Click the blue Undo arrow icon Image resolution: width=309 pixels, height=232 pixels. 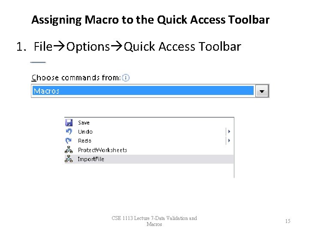69,131
